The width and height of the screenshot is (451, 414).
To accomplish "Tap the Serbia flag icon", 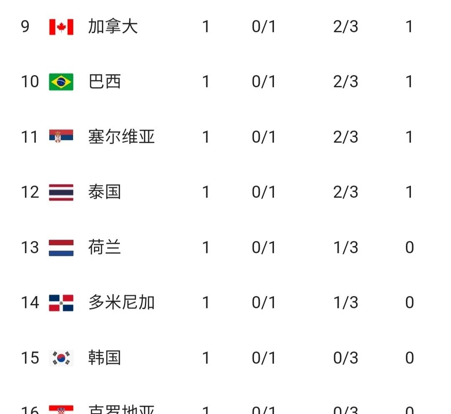I will (61, 137).
